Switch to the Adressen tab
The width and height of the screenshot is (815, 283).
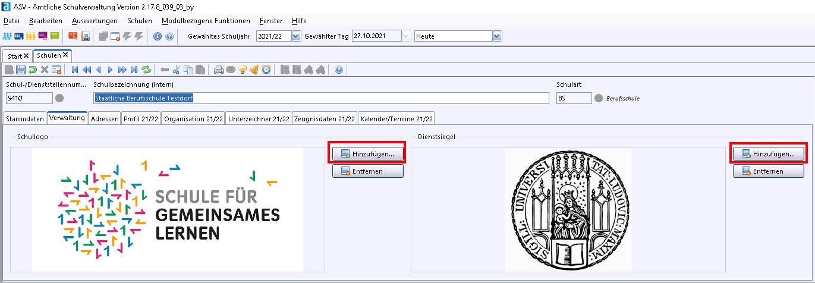(x=105, y=118)
